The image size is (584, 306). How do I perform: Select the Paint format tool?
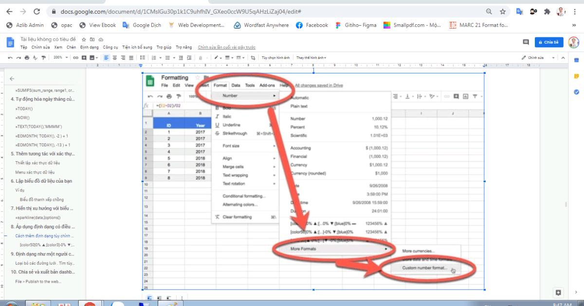(43, 58)
